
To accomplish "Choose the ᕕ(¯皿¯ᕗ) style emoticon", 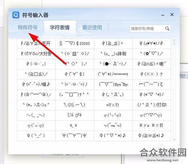I will 113,125.
